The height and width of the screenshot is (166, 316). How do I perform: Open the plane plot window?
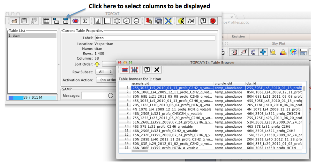coord(107,21)
